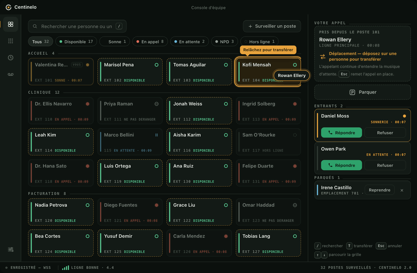
Task: Click Daniel Moss's ringing status dot
Action: click(x=404, y=116)
